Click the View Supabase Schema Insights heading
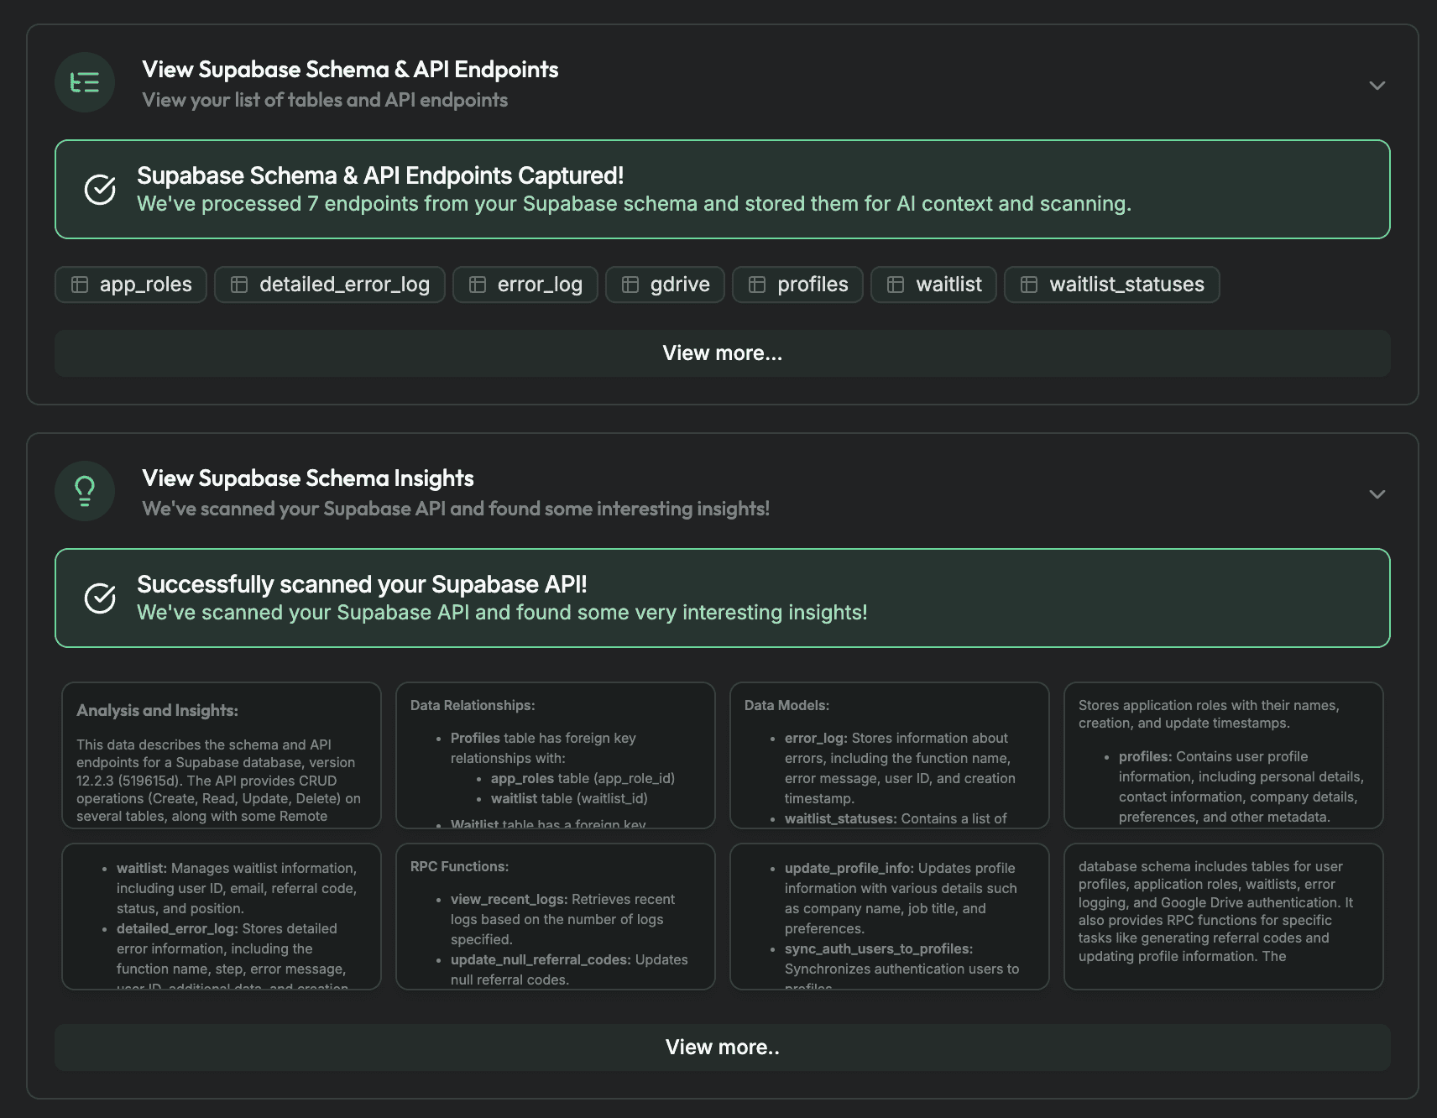1437x1118 pixels. point(308,478)
